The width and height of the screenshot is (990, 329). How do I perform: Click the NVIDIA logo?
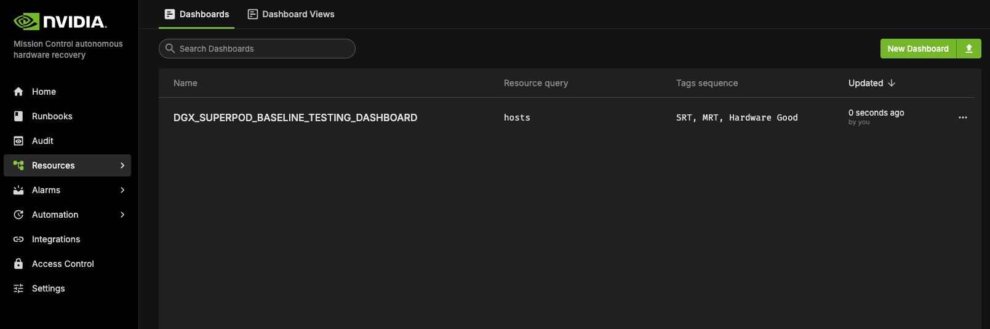(x=60, y=22)
